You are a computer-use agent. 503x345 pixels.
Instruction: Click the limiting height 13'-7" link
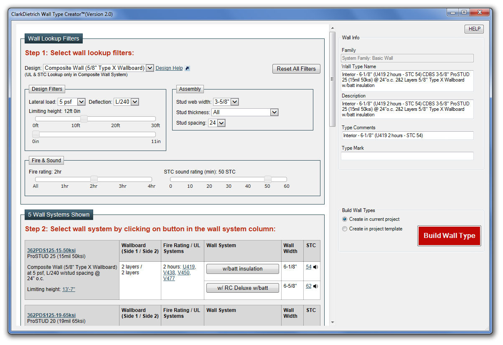click(x=69, y=289)
